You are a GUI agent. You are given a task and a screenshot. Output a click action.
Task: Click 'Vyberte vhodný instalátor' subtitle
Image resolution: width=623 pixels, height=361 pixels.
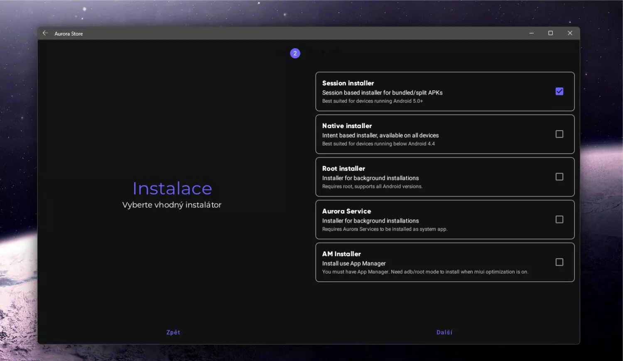pyautogui.click(x=172, y=205)
